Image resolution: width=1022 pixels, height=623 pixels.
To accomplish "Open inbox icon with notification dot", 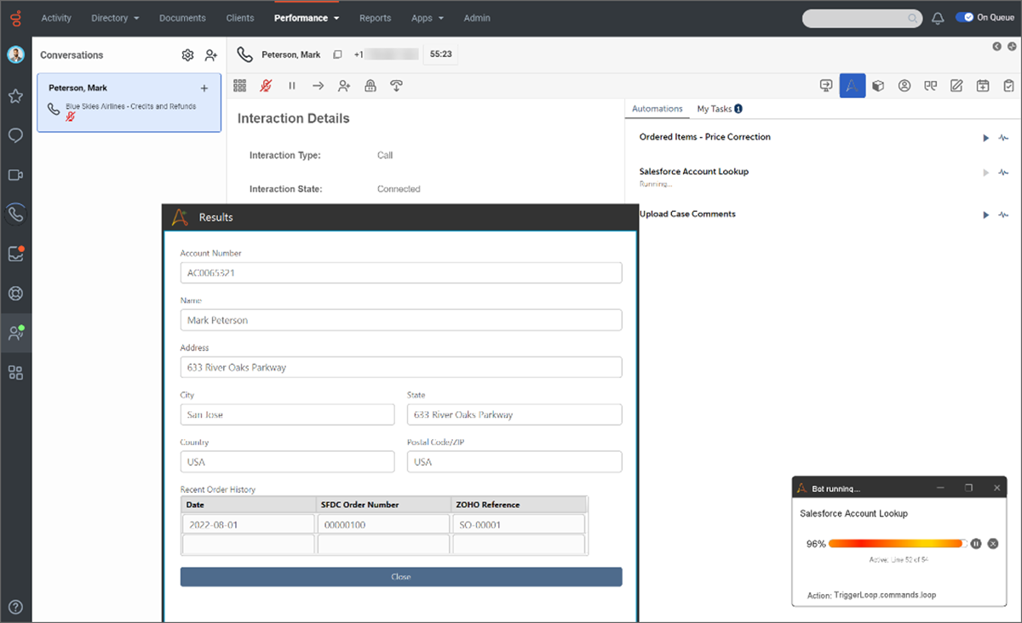I will [15, 254].
